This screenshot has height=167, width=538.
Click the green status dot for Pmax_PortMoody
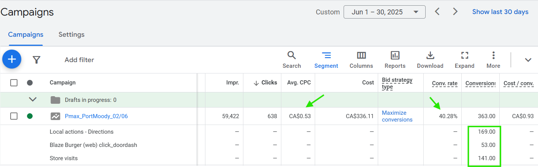(30, 116)
